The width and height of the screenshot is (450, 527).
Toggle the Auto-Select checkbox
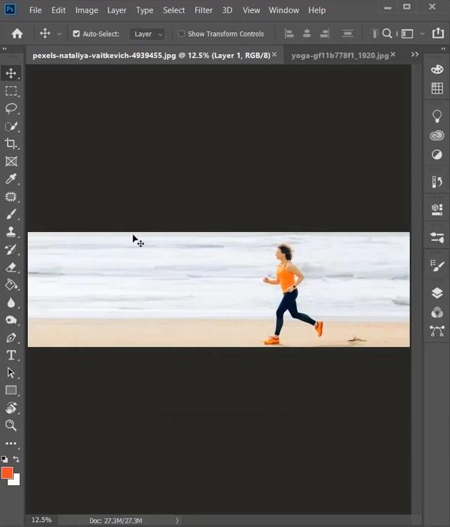pos(76,34)
